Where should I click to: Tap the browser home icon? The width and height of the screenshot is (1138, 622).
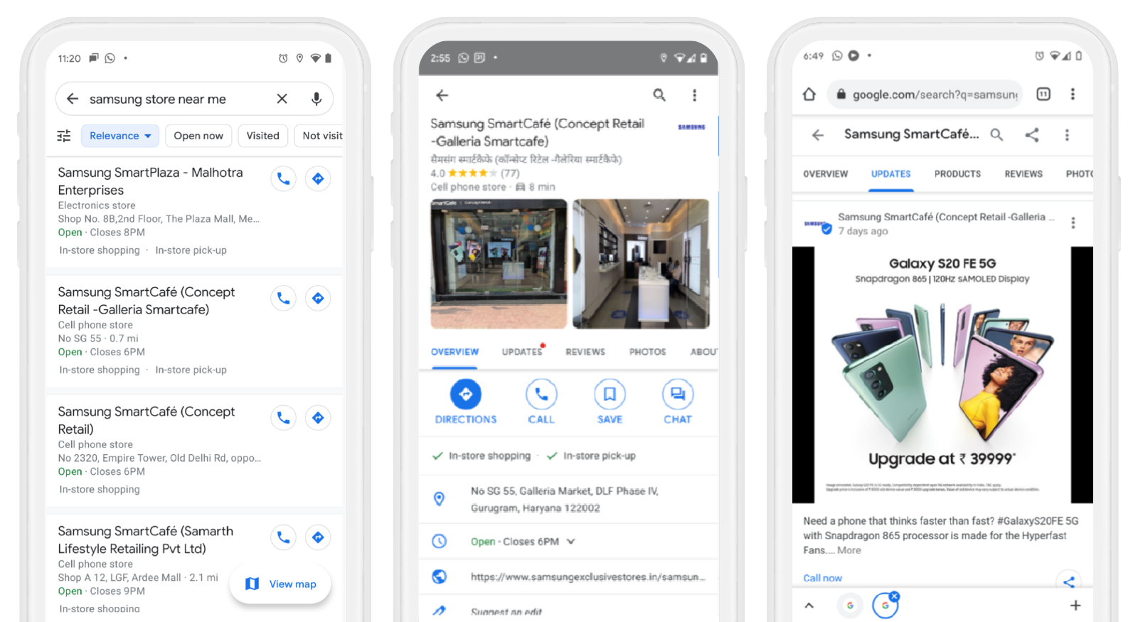click(x=809, y=95)
